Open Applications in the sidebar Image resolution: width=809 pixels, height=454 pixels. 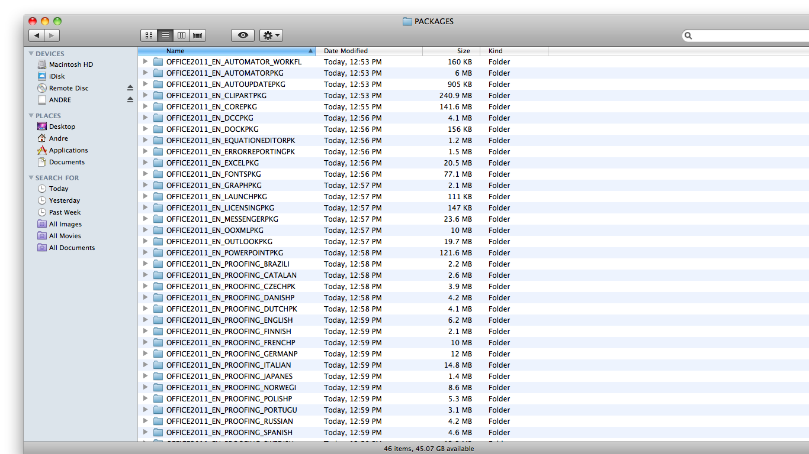(x=62, y=150)
